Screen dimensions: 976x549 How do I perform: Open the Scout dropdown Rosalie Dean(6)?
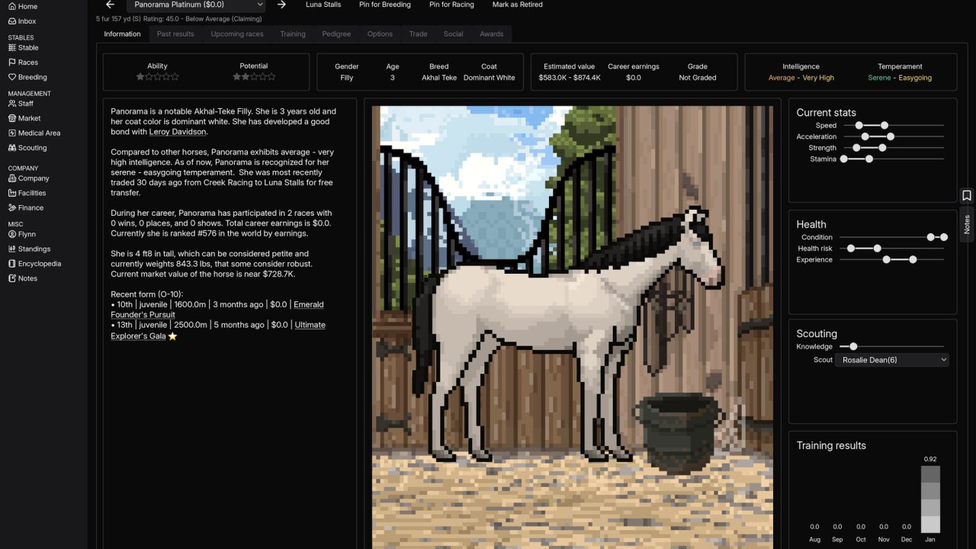click(892, 360)
